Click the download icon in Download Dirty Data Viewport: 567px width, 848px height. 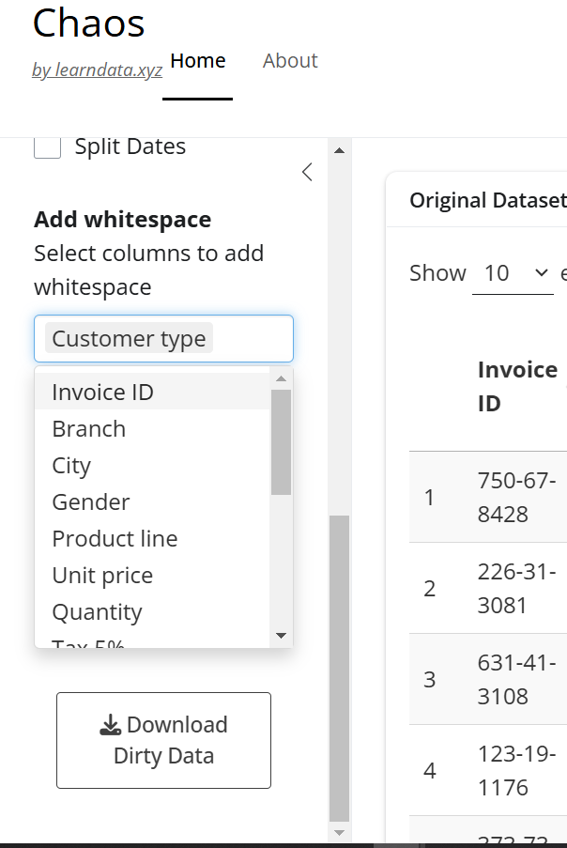tap(110, 725)
